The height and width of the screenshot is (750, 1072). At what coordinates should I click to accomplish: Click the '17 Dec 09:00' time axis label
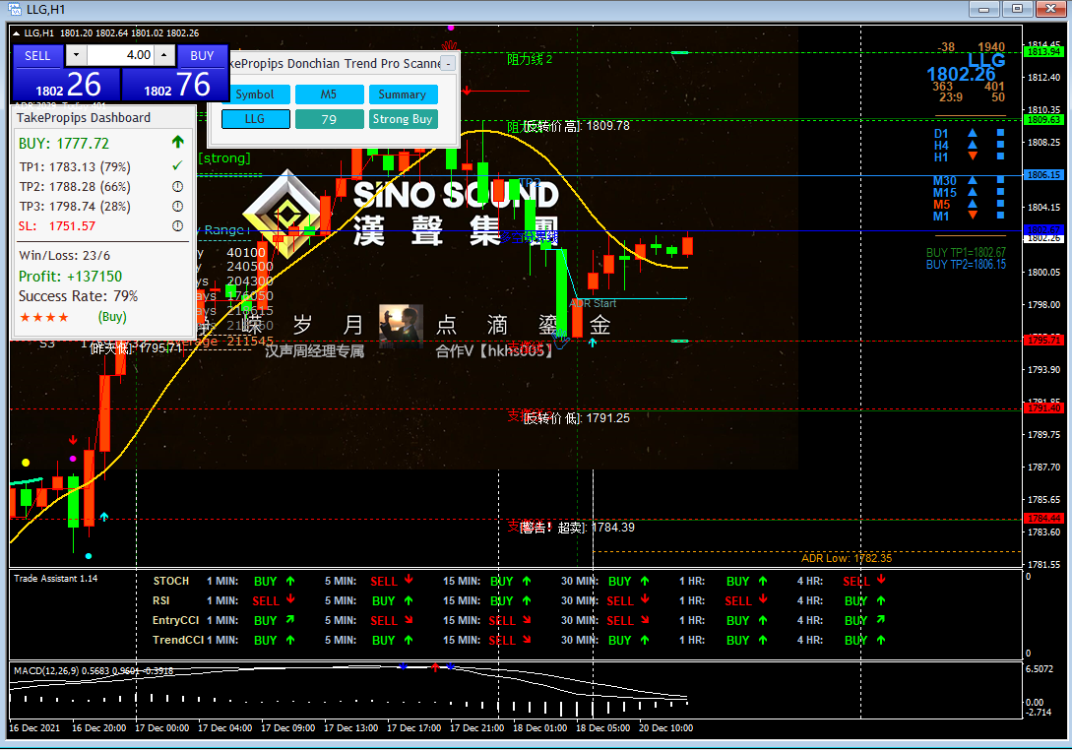tap(287, 728)
